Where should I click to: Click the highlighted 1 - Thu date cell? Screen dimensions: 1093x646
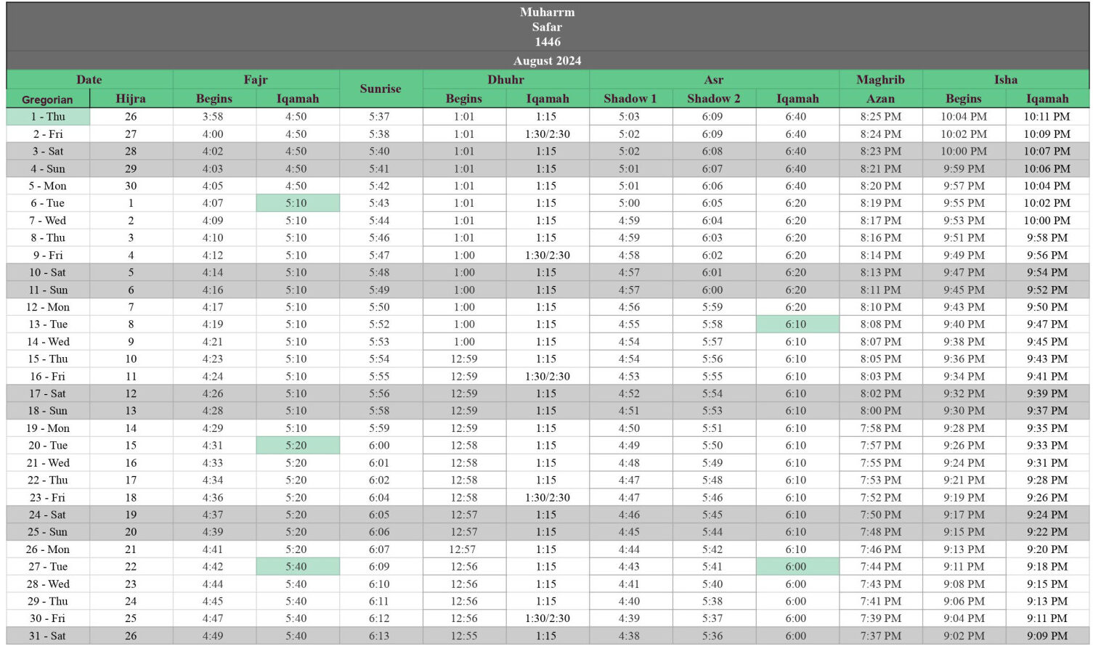(48, 116)
